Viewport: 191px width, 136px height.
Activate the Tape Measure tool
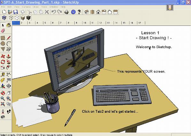(3, 75)
